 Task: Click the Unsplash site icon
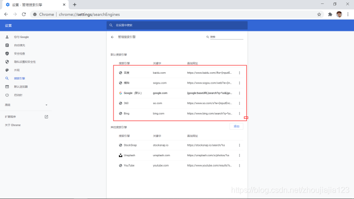click(x=120, y=155)
